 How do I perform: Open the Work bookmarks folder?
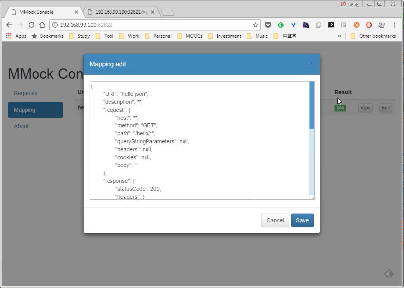point(129,36)
